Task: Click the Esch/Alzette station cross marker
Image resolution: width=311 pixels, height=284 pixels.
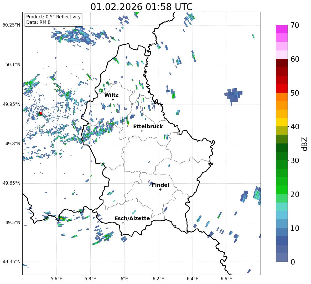Action: click(x=123, y=223)
